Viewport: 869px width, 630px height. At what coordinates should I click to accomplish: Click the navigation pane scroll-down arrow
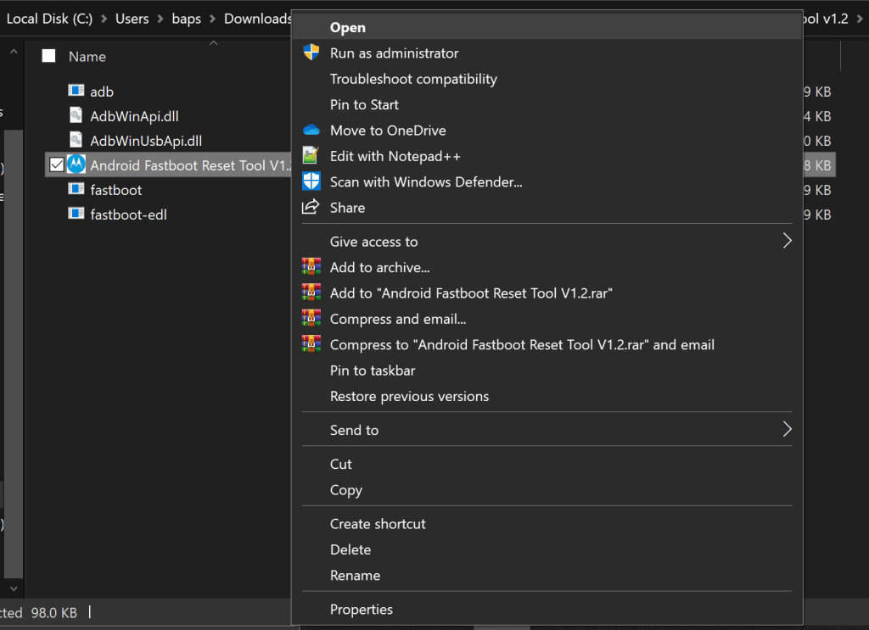14,588
